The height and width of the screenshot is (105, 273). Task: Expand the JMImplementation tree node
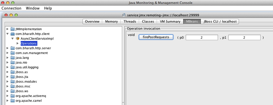pos(7,29)
